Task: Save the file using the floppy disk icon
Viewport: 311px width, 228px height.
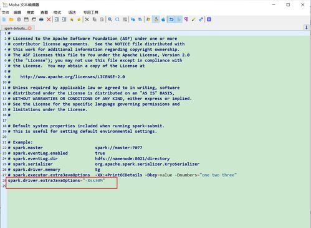Action: (x=26, y=19)
